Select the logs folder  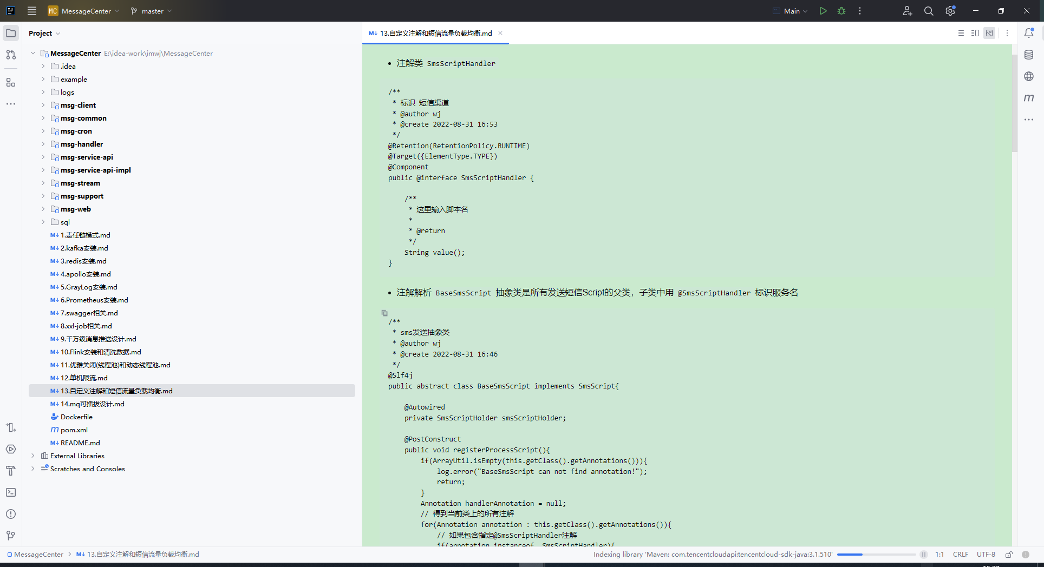67,92
